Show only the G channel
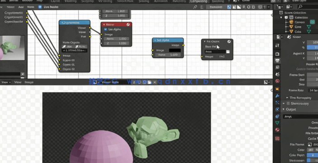Viewport: 318px width, 163px height. (248, 7)
